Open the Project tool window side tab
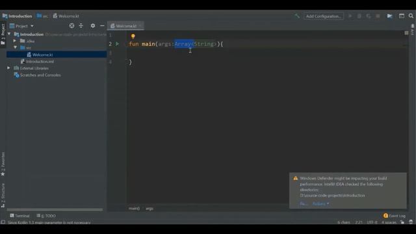The width and height of the screenshot is (416, 234). click(3, 34)
